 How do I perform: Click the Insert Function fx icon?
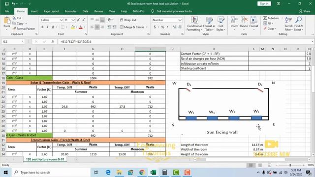click(53, 41)
